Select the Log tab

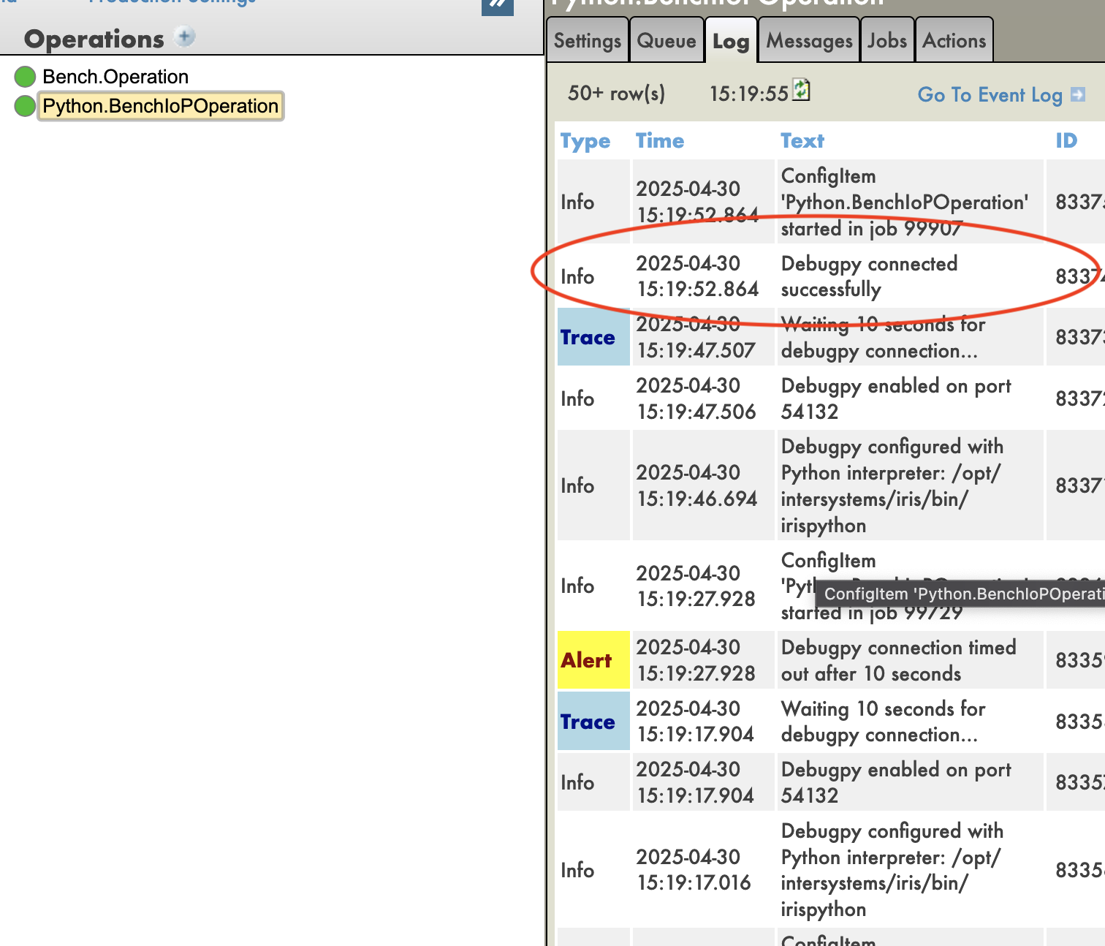point(731,42)
